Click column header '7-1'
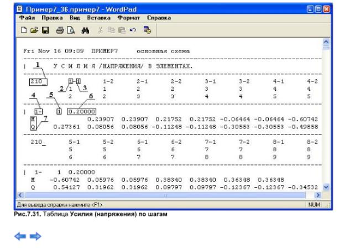 point(210,142)
